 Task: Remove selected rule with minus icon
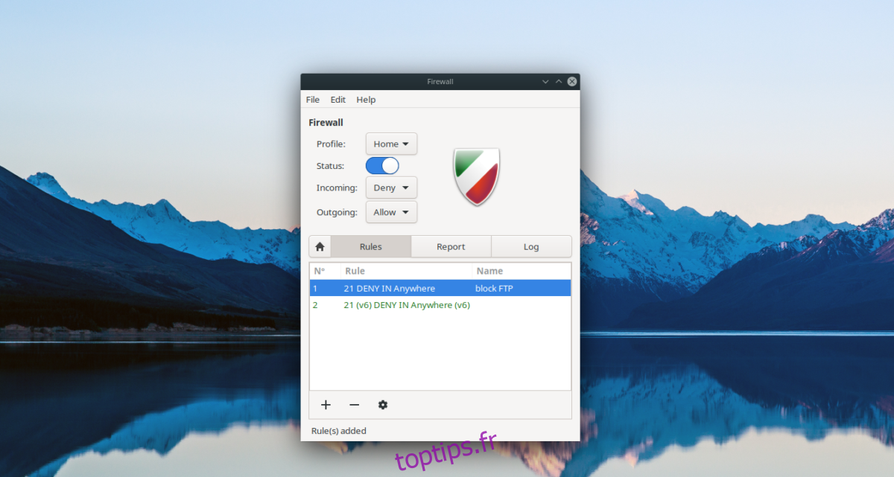point(354,405)
